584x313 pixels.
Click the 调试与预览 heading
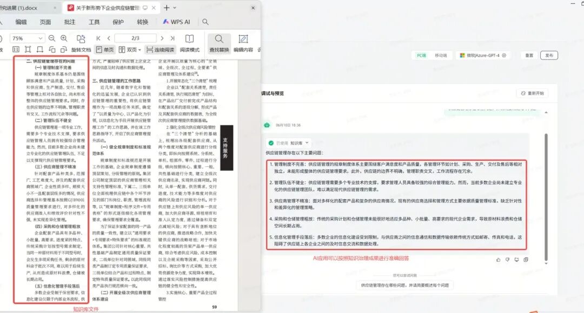click(x=273, y=93)
